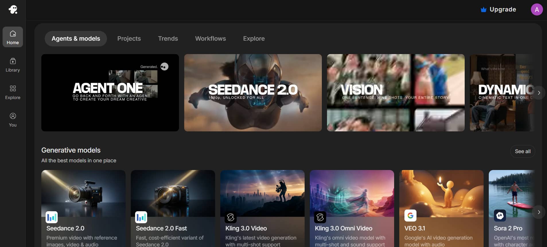Open the Workflows tab
547x247 pixels.
pos(211,39)
